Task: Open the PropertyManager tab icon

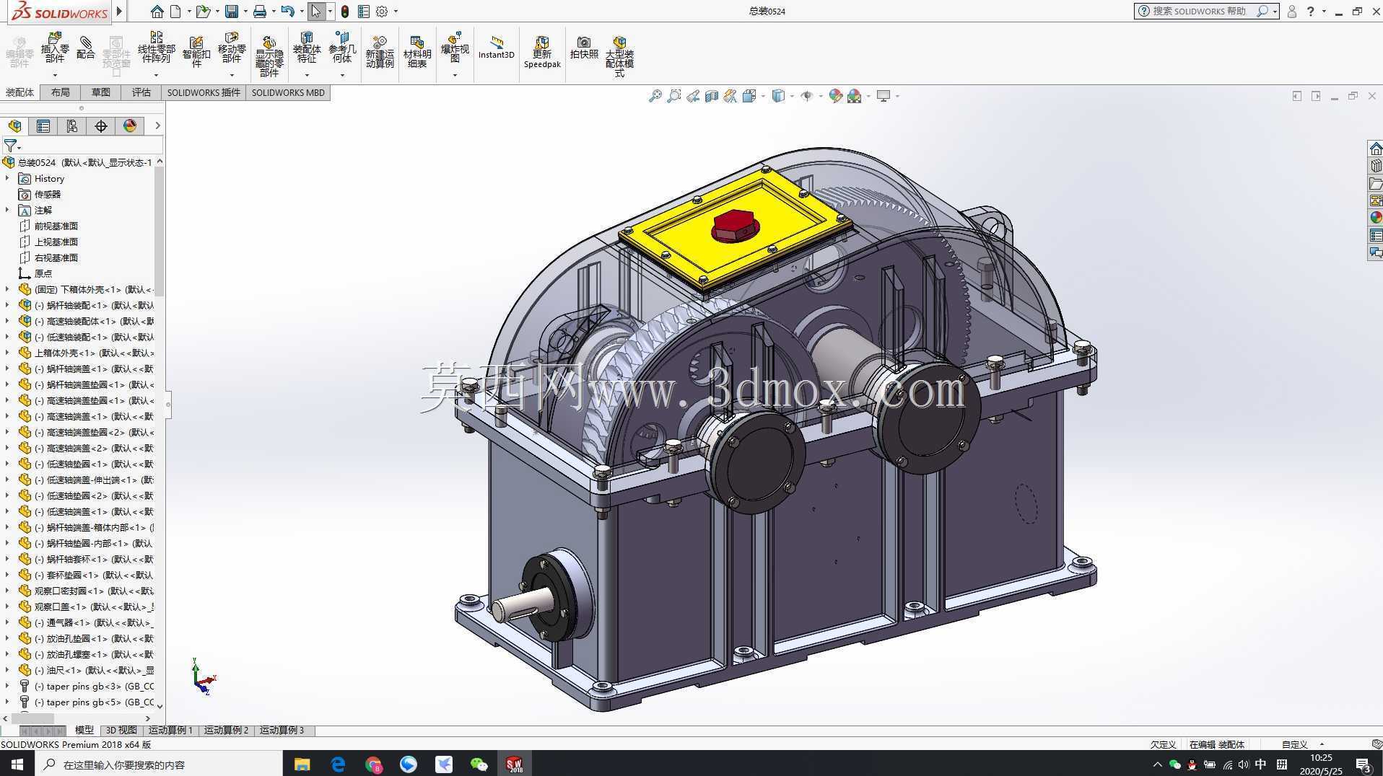Action: [43, 126]
